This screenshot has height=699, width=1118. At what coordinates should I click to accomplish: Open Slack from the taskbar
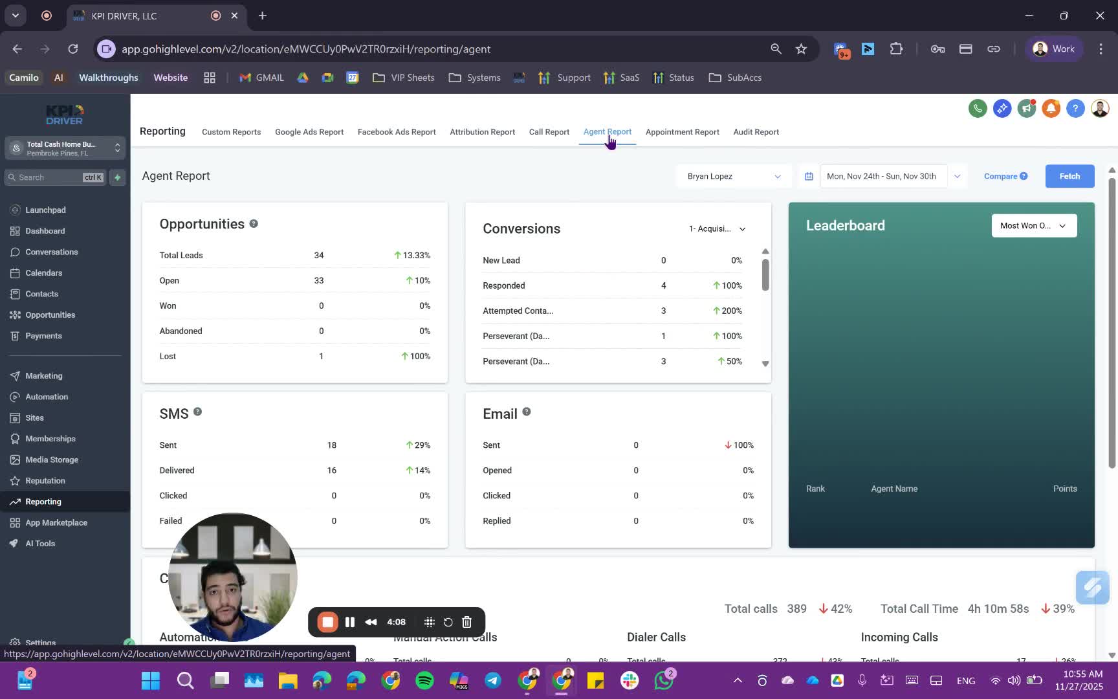[630, 680]
